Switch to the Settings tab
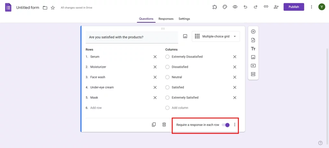329x148 pixels. [x=184, y=19]
